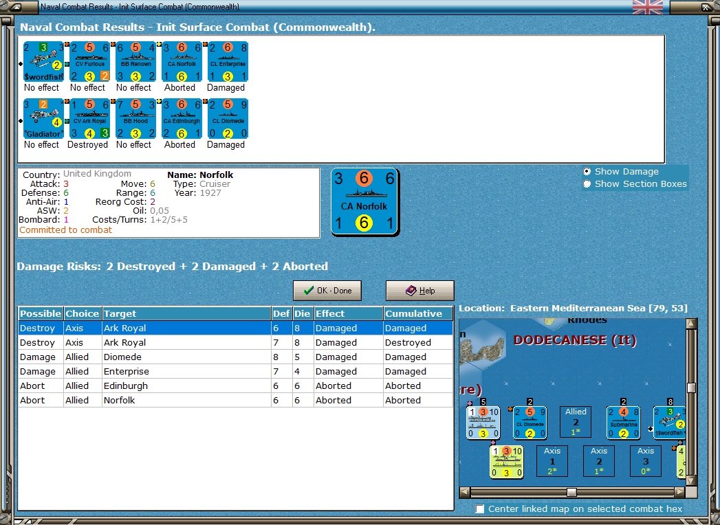Click the Def column header

tap(281, 313)
